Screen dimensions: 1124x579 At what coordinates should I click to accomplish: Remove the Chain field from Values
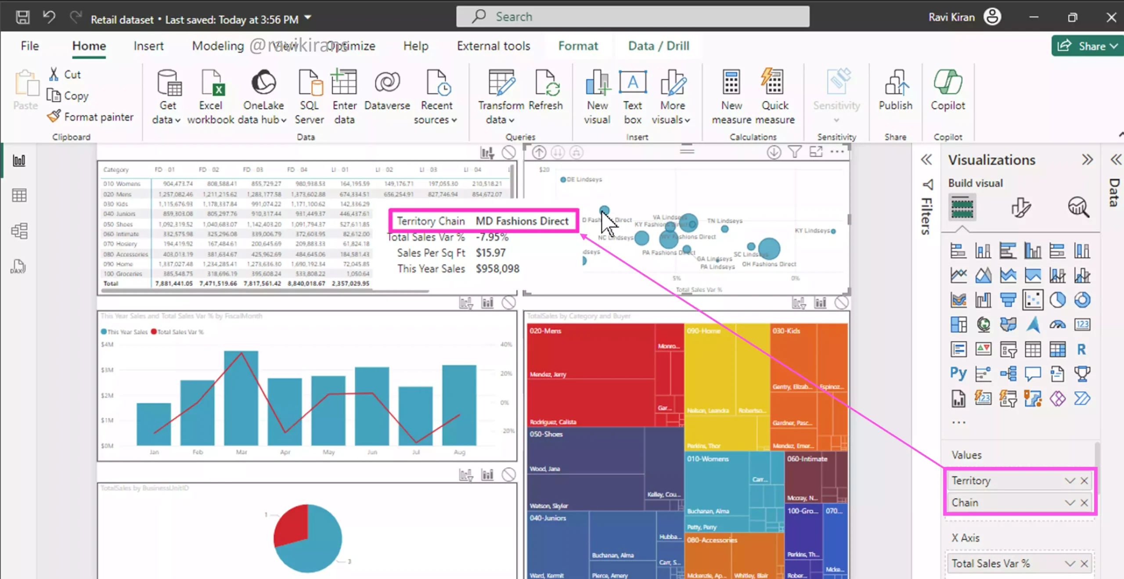1084,503
